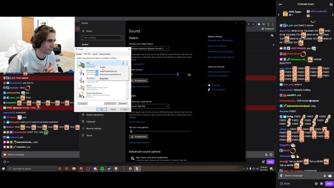Open the notification center icon
The height and width of the screenshot is (188, 334).
click(272, 169)
